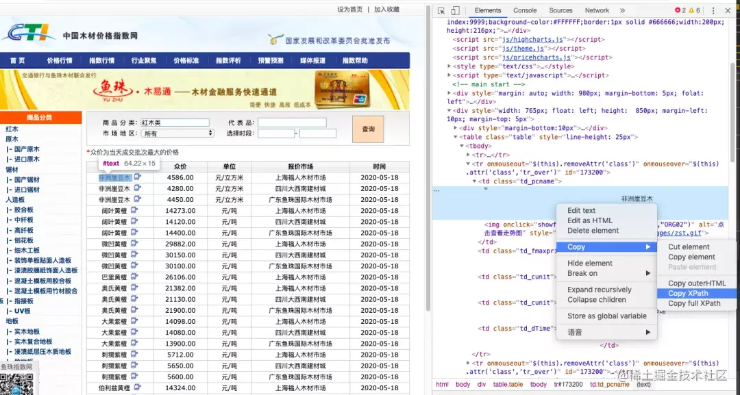Click trend chart icon in the 21130.00 row
This screenshot has width=740, height=395.
click(x=134, y=299)
